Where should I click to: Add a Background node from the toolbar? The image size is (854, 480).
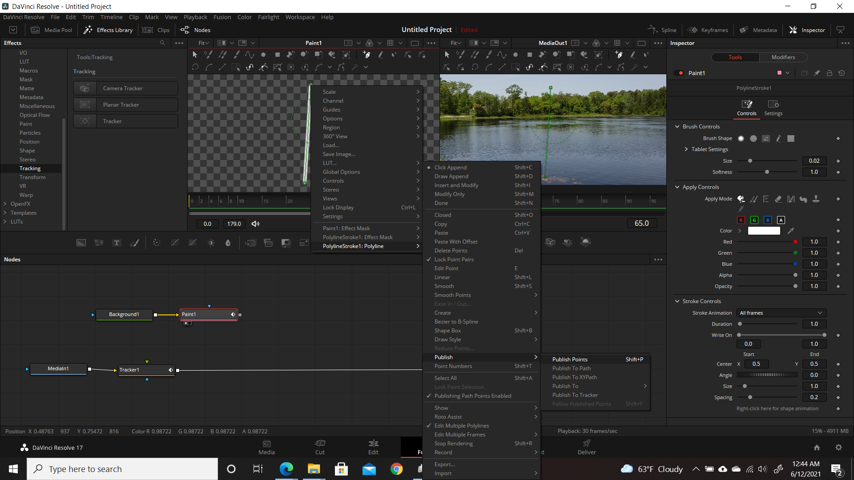[81, 243]
